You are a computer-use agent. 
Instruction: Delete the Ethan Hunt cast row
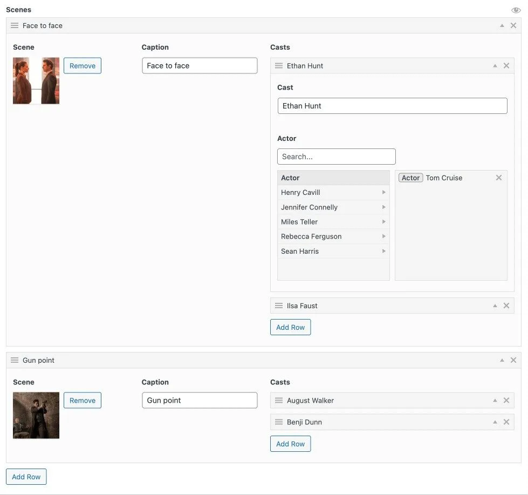point(506,66)
